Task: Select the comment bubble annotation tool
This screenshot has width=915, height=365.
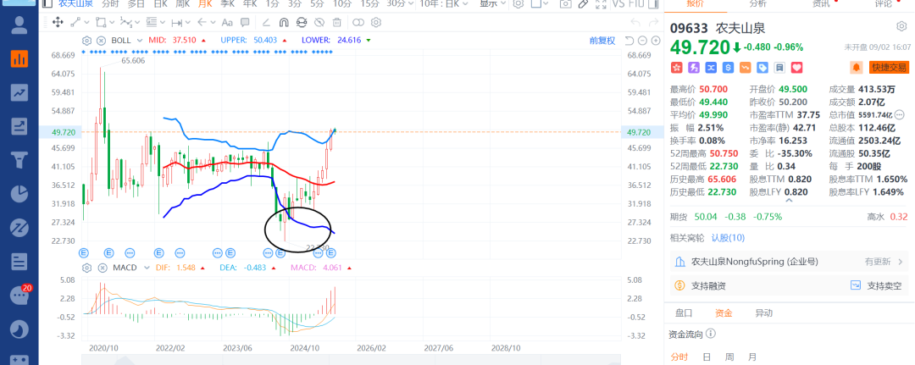Action: [245, 22]
